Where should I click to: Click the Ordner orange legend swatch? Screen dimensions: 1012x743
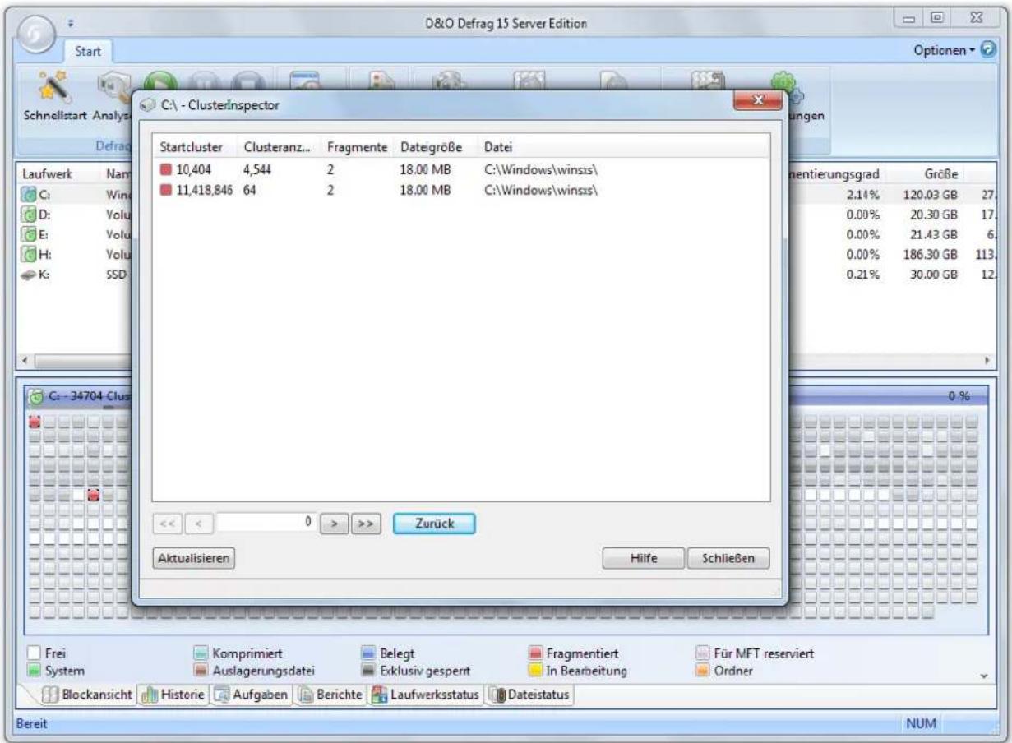703,671
